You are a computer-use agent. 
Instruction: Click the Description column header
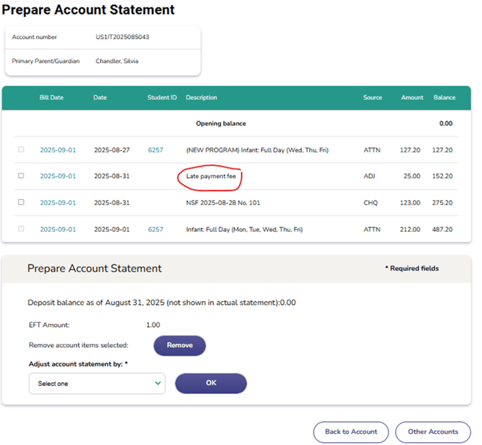tap(201, 97)
